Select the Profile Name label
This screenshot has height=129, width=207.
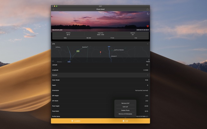click(x=56, y=116)
